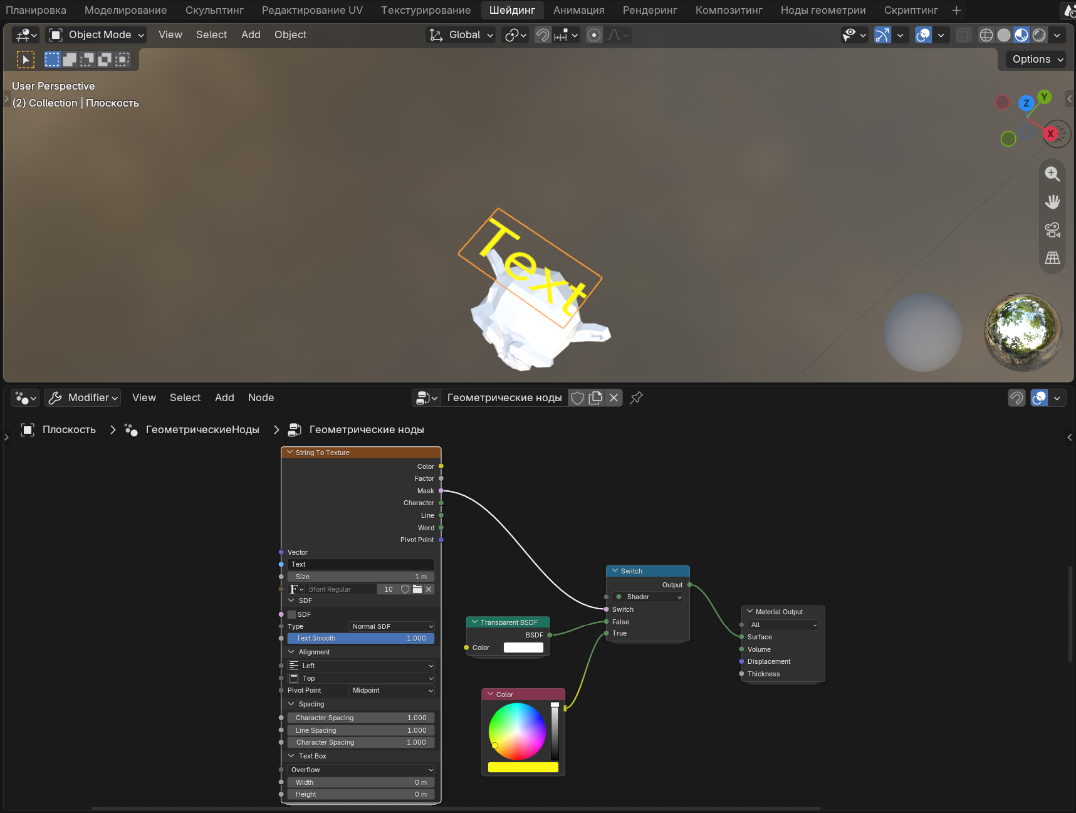Select solid viewport shading icon
This screenshot has height=813, width=1076.
(1004, 35)
